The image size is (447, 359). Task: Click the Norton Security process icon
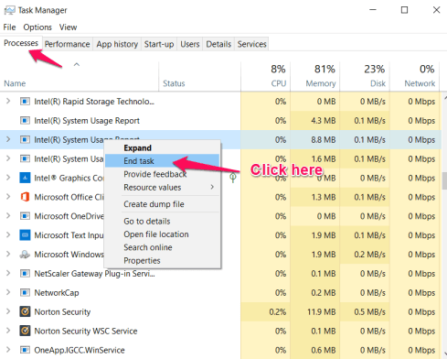click(x=25, y=311)
